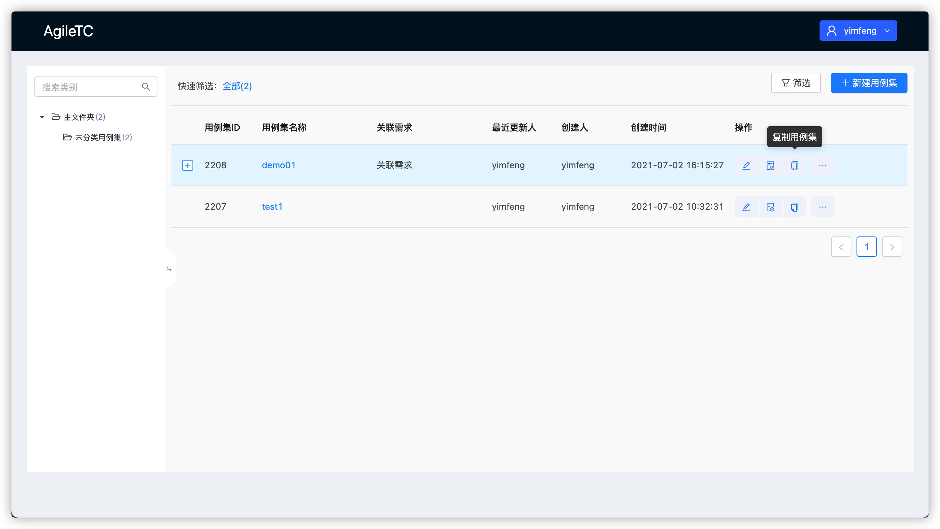
Task: Collapse the 主文件夹 tree arrow
Action: point(42,117)
